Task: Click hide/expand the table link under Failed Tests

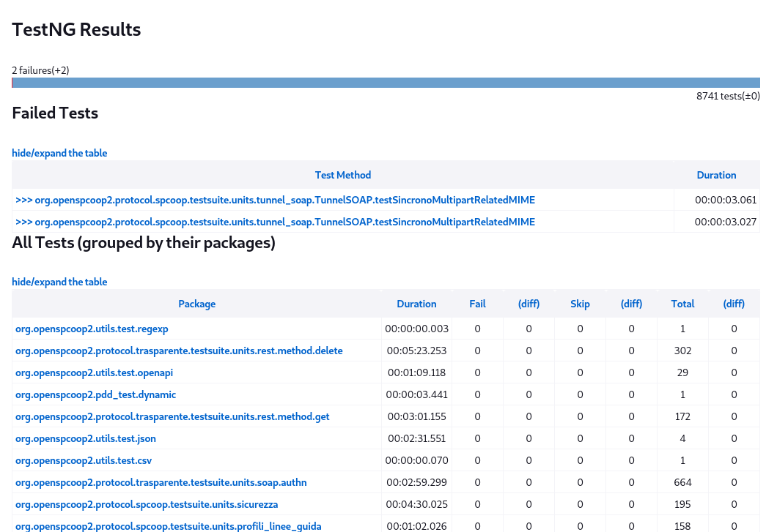Action: click(59, 153)
